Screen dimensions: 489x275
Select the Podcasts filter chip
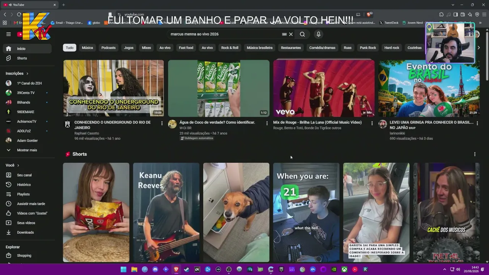coord(108,48)
